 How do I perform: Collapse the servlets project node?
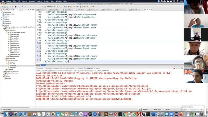[x=2, y=25]
